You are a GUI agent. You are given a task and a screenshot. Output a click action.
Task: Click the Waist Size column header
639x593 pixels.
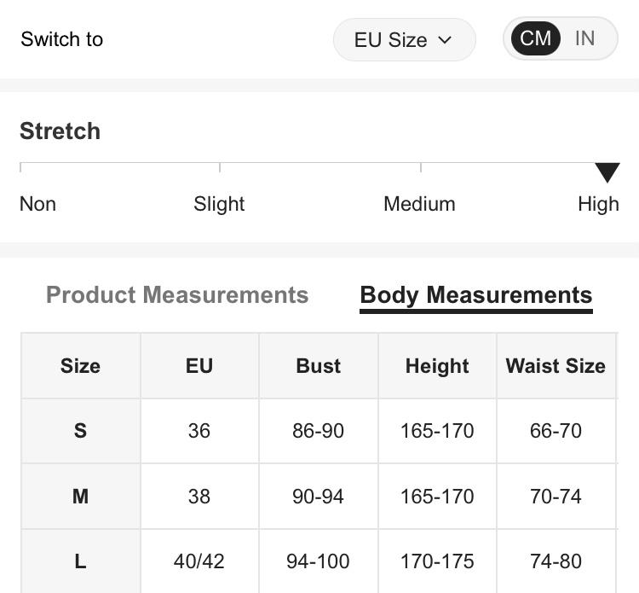click(556, 366)
